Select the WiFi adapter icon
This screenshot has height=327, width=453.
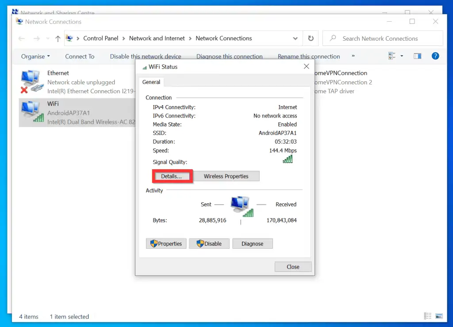(x=31, y=112)
